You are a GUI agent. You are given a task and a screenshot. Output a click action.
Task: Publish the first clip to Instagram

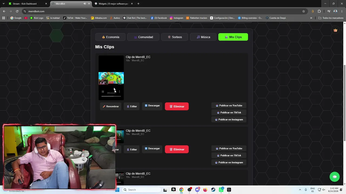(229, 120)
